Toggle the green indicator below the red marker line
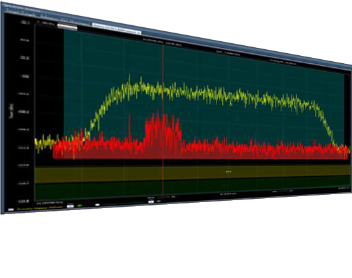 coord(159,201)
